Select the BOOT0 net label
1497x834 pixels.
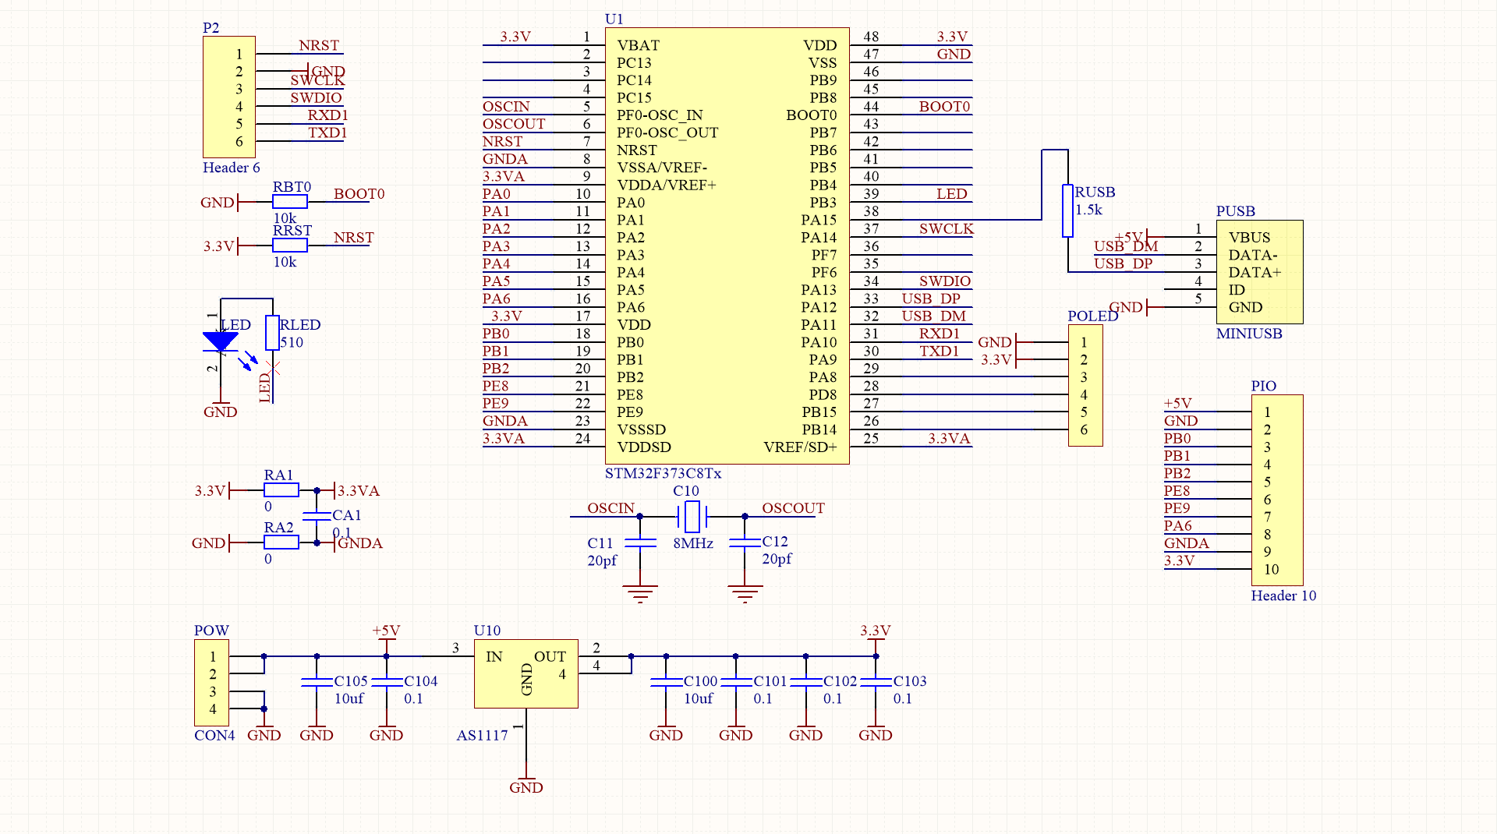click(358, 194)
